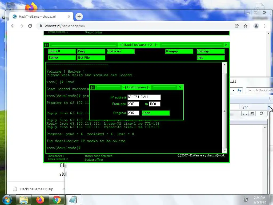Open the Info button

point(211,58)
